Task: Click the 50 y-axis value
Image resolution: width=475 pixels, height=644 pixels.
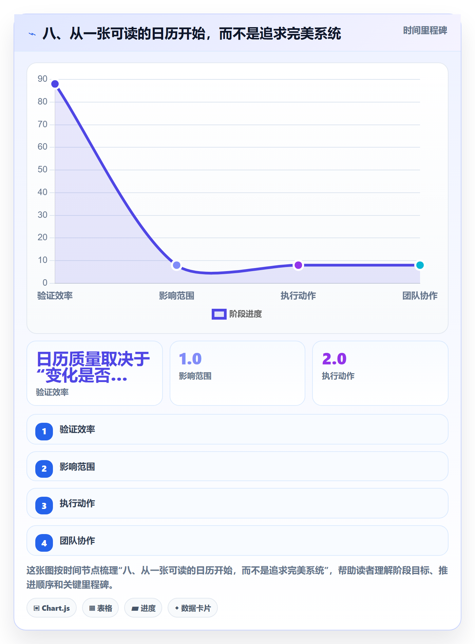Action: tap(42, 170)
